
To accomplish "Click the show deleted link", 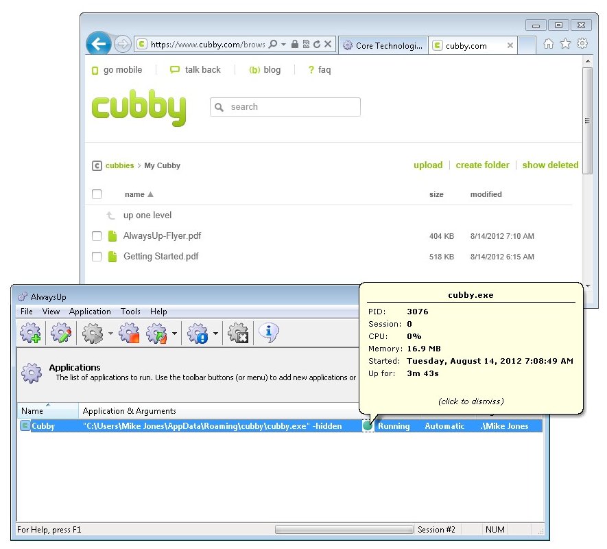I will click(x=550, y=165).
